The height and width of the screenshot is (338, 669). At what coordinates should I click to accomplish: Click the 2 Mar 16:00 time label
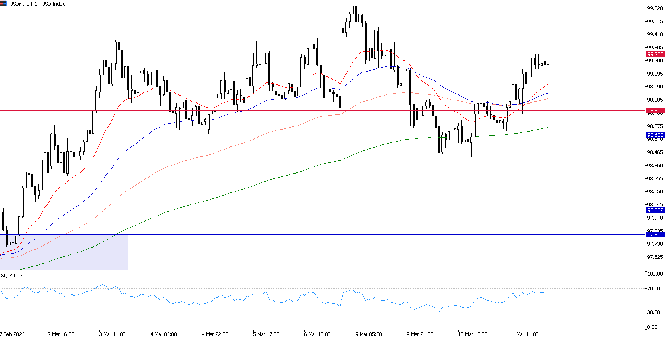(61, 334)
